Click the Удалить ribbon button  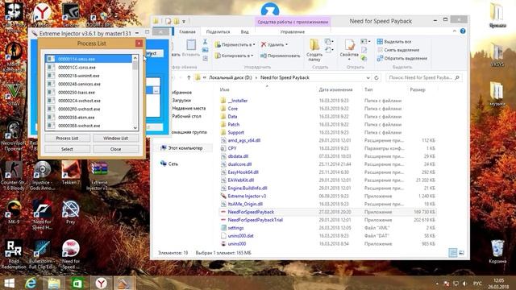274,44
